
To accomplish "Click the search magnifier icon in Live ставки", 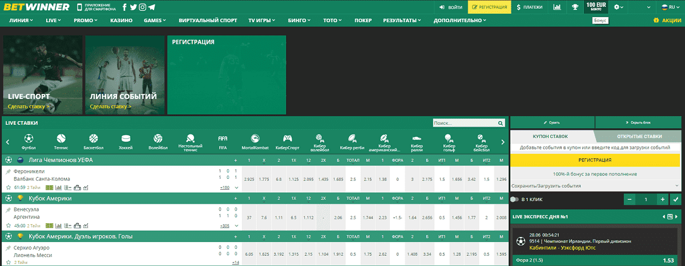I will [501, 122].
